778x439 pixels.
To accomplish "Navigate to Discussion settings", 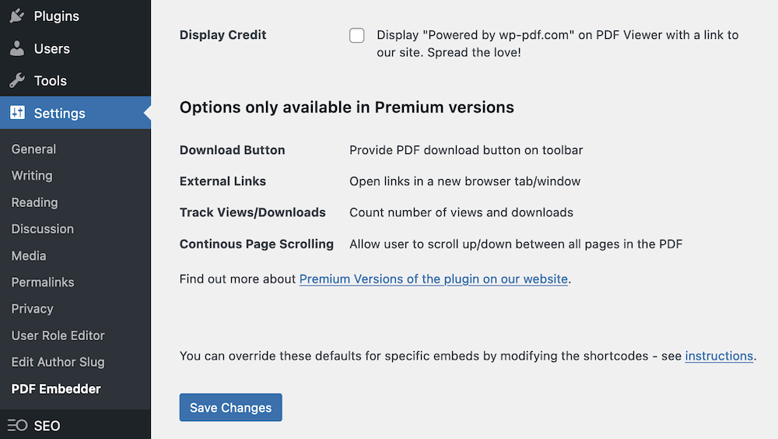I will [43, 229].
